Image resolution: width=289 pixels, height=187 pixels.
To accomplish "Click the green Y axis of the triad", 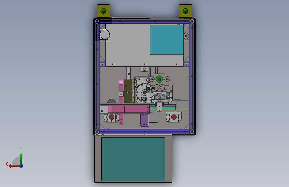I will [21, 159].
